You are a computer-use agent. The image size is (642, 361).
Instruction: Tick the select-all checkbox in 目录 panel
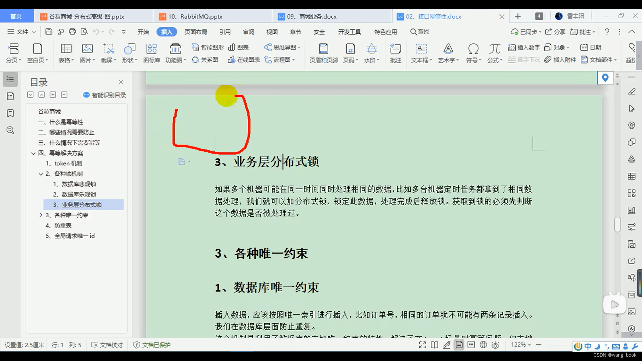pyautogui.click(x=30, y=95)
